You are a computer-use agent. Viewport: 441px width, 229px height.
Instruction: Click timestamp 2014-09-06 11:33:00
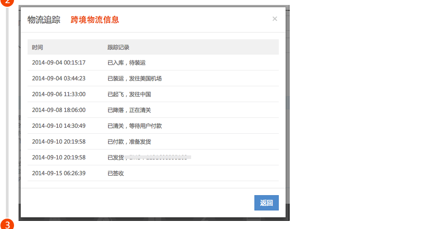coord(59,94)
